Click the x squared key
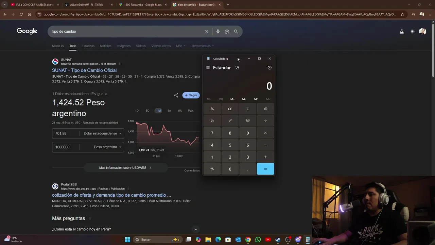This screenshot has width=435, height=245. tap(230, 121)
